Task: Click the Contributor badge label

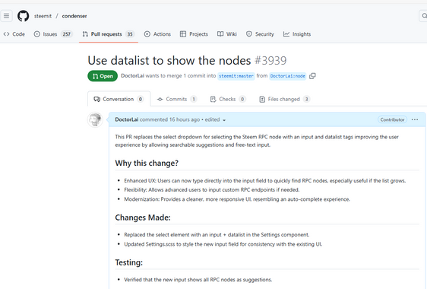Action: [x=392, y=119]
